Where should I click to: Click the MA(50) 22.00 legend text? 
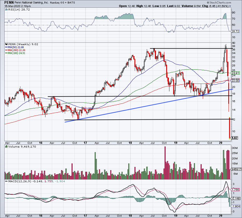16,47
